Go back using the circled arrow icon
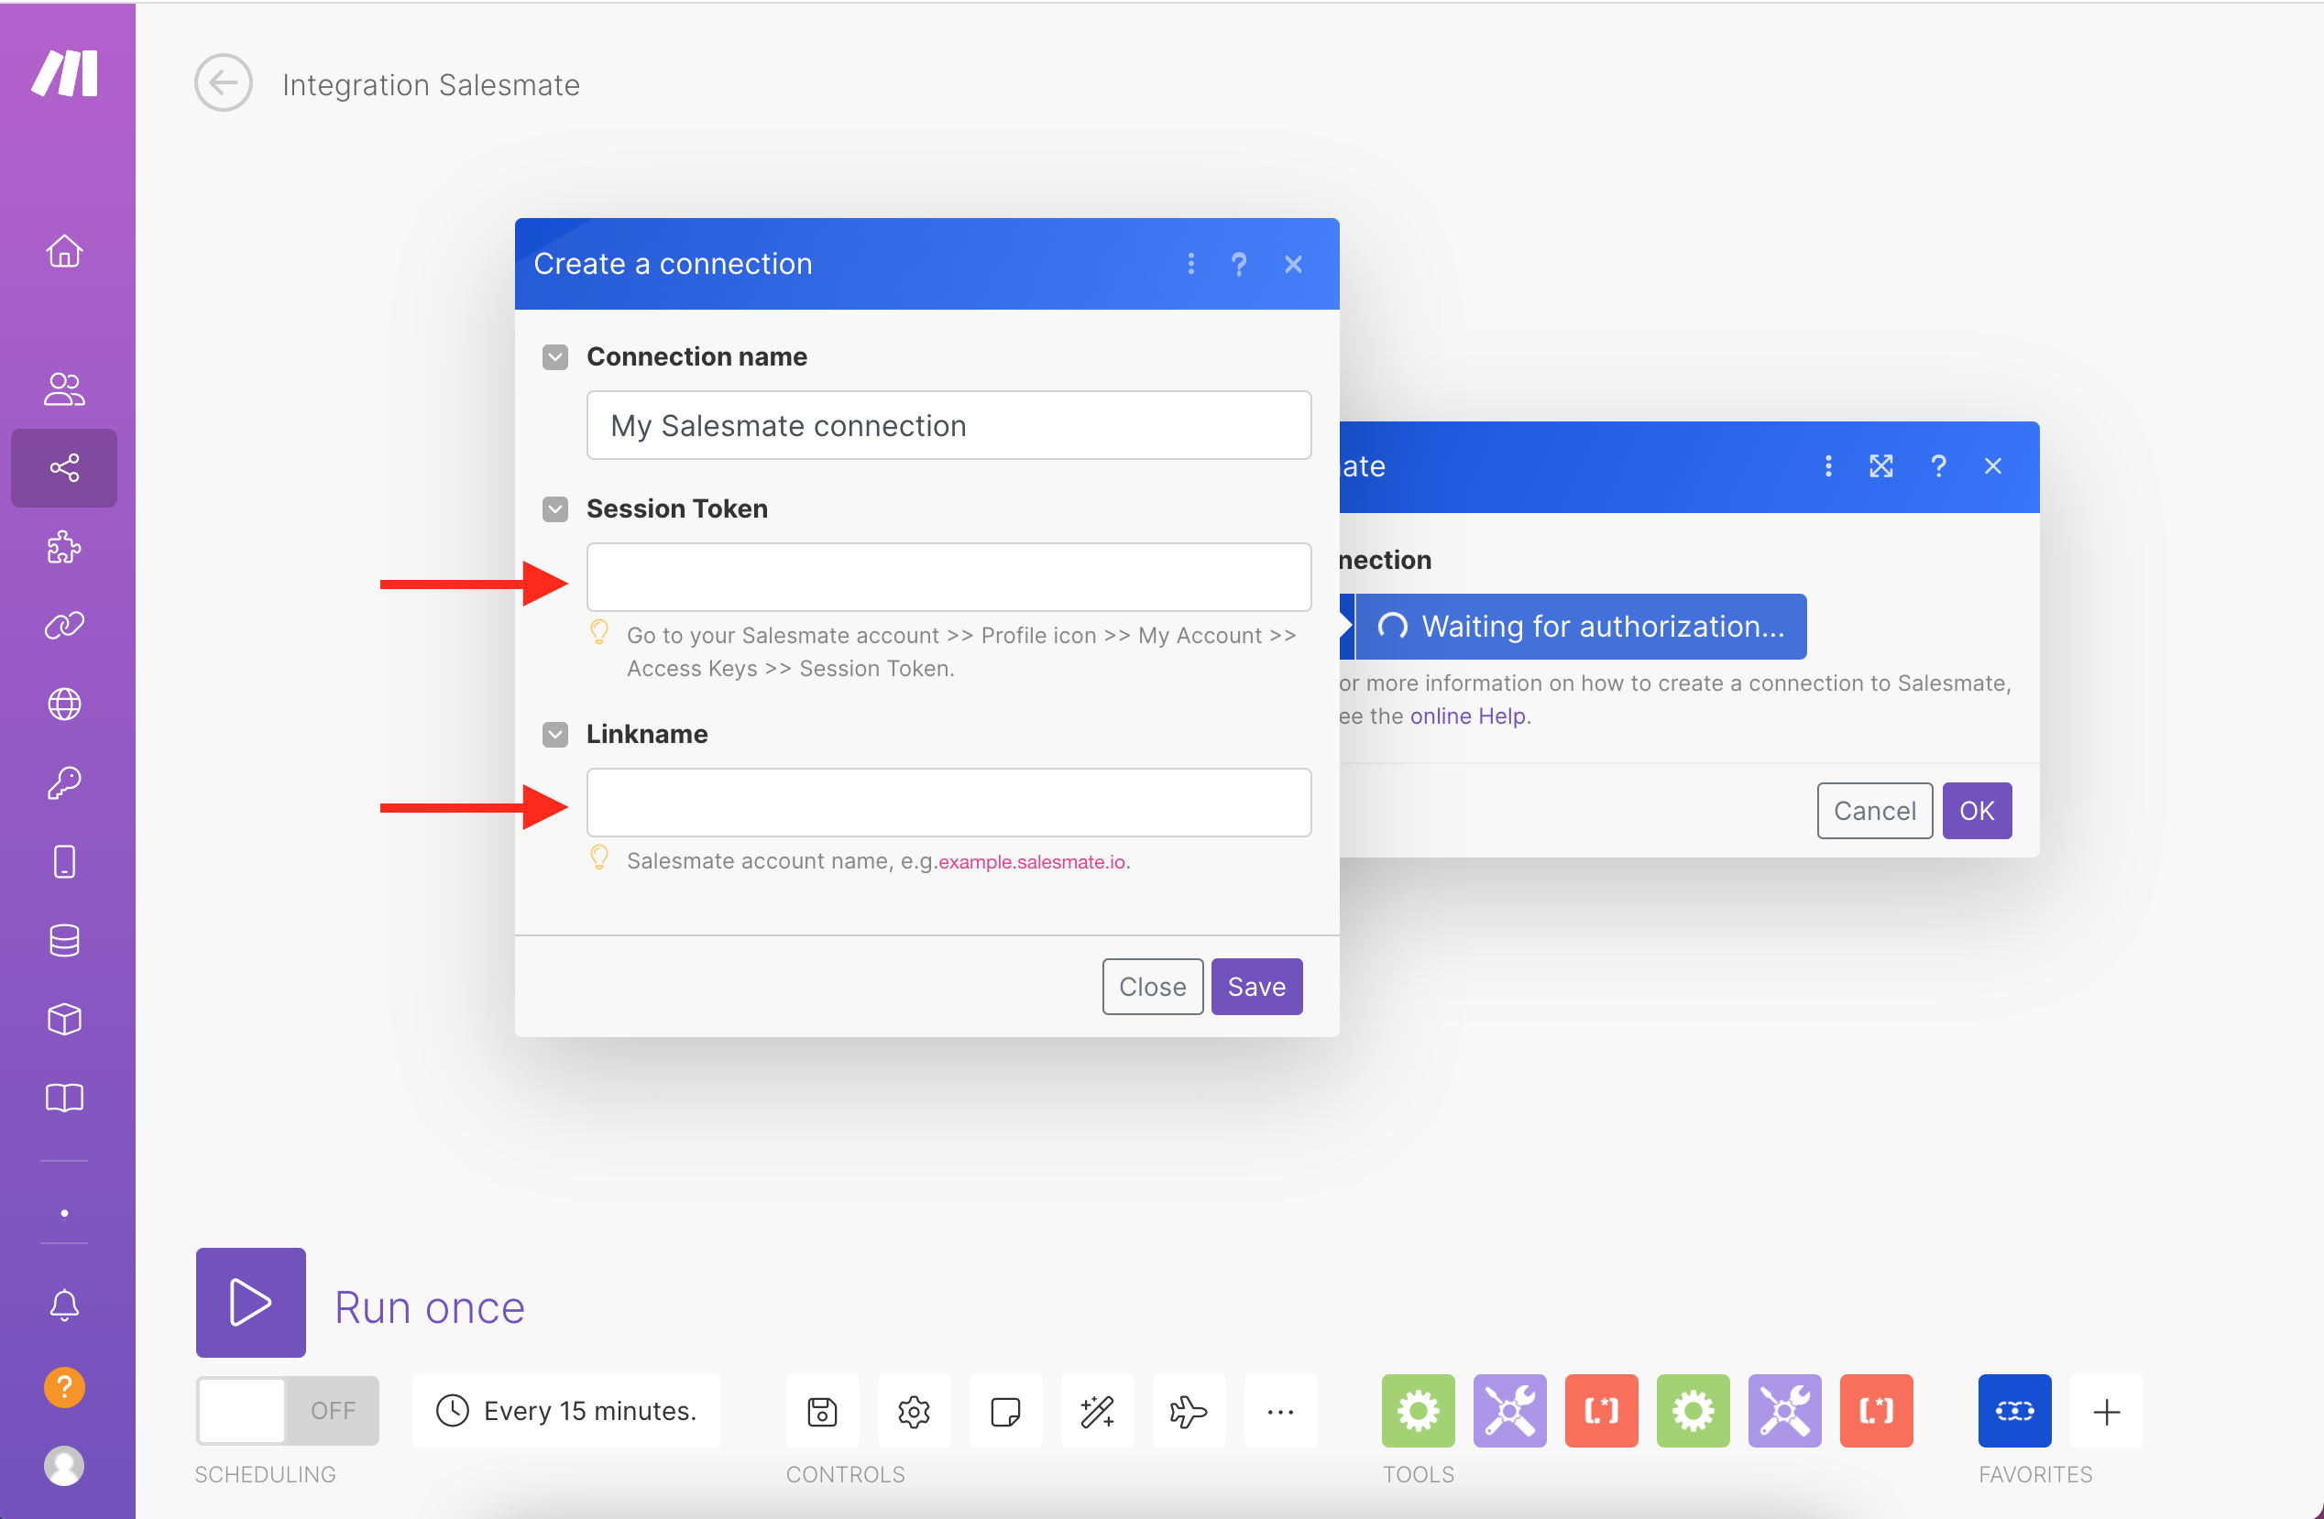Viewport: 2324px width, 1519px height. click(x=224, y=83)
